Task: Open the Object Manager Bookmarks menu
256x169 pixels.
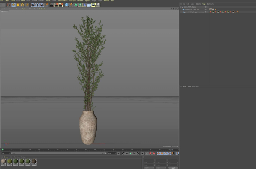Action: [210, 4]
